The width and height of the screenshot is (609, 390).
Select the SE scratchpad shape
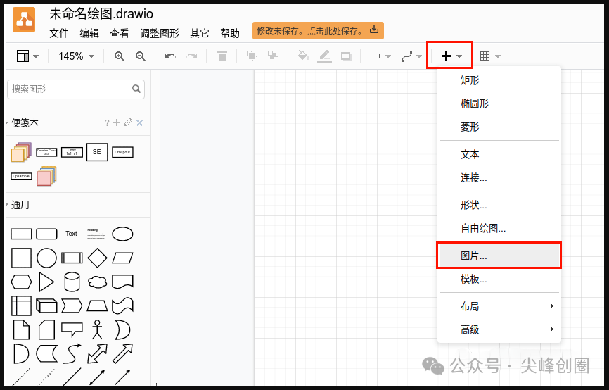click(97, 152)
